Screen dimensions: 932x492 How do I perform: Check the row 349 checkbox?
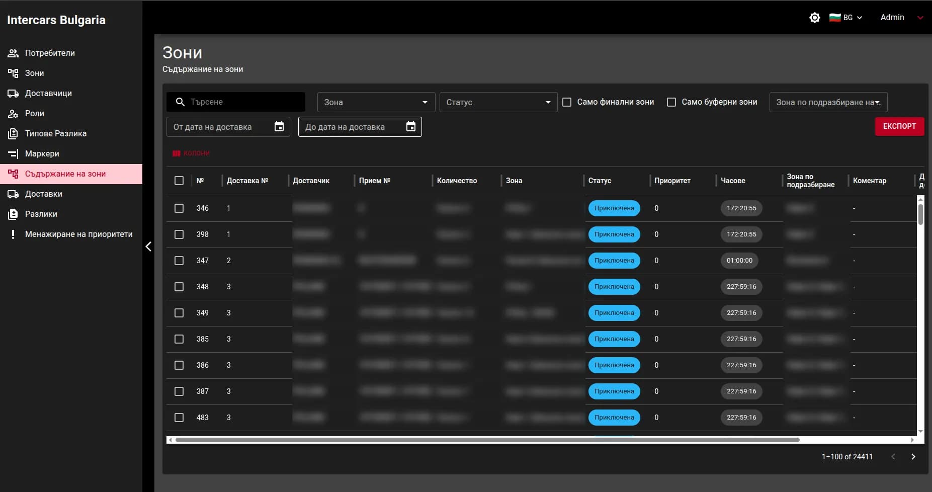tap(179, 313)
